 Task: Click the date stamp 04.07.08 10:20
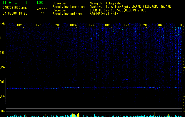point(15,13)
